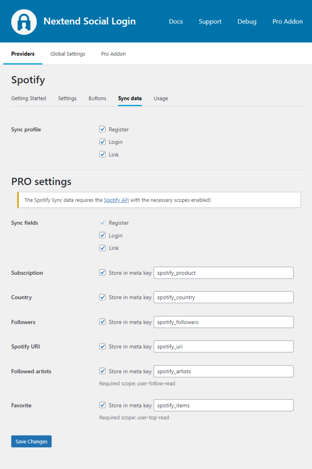Viewport: 312px width, 469px height.
Task: Open the Docs link in header
Action: coord(176,22)
